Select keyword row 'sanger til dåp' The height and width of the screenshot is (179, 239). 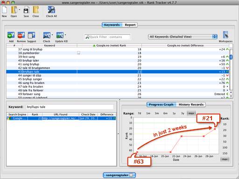click(118, 76)
